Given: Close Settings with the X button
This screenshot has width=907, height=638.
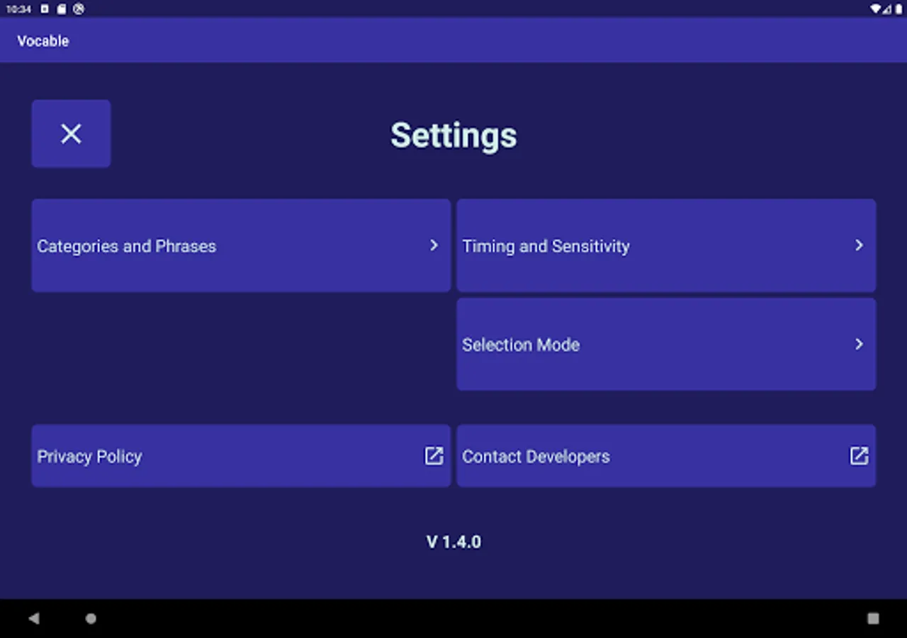Looking at the screenshot, I should pos(71,133).
